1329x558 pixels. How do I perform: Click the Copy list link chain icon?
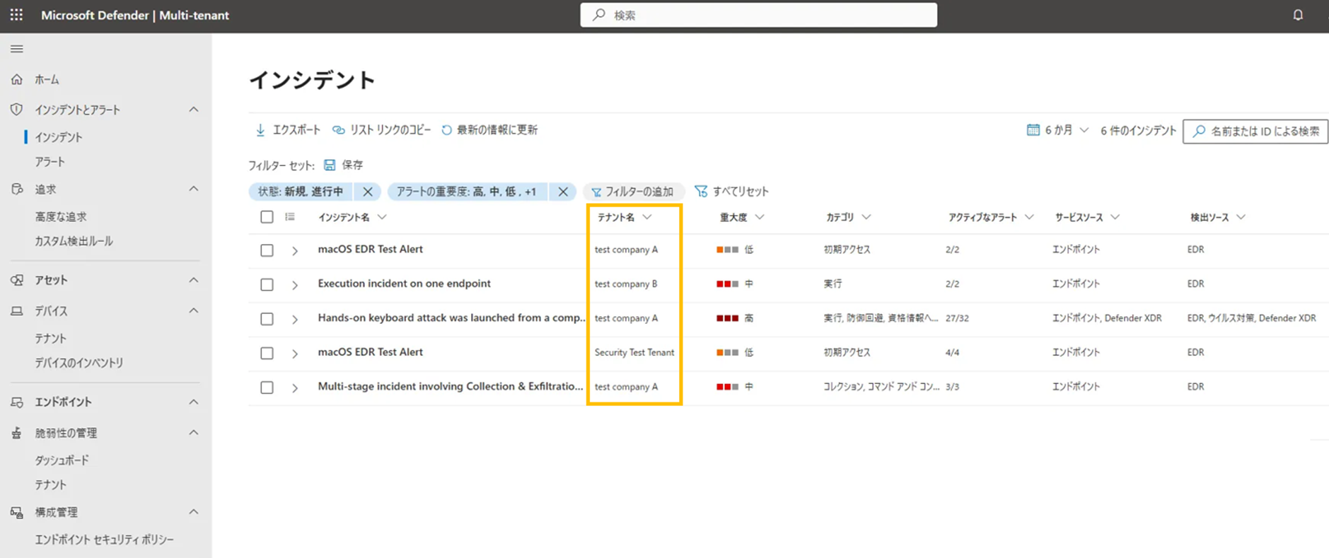(339, 130)
